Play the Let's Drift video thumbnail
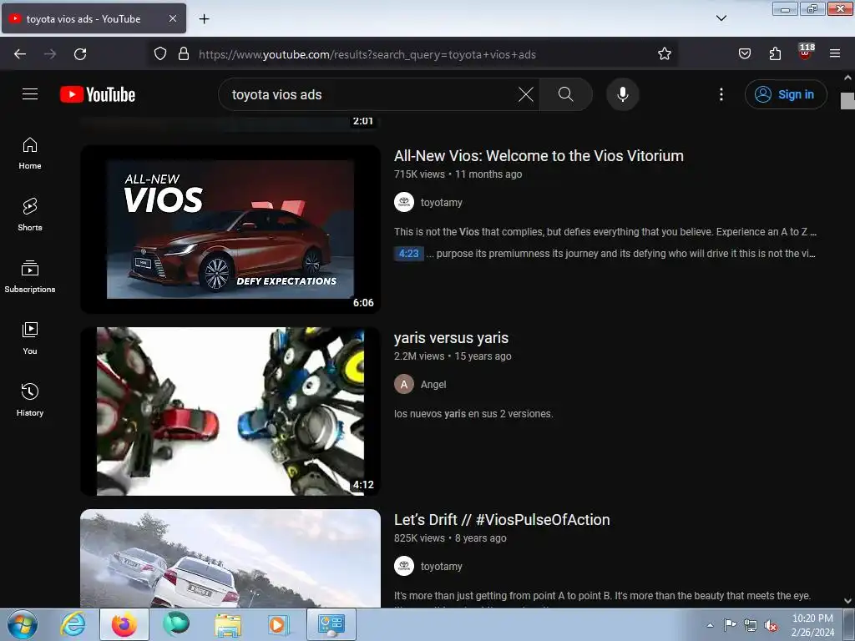The width and height of the screenshot is (855, 641). (230, 558)
